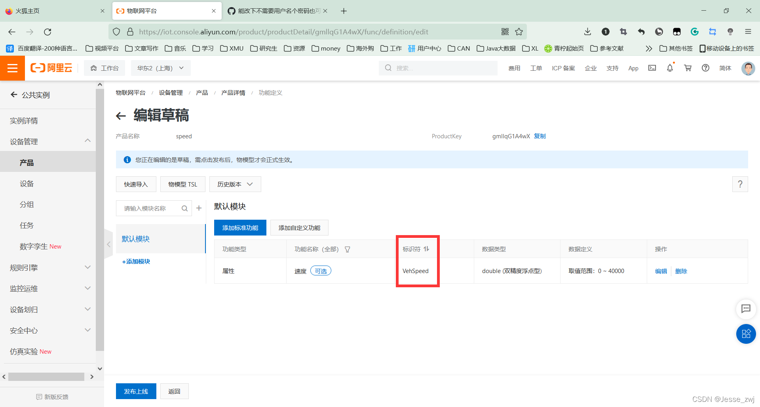
Task: Select 设备 in the left sidebar menu
Action: [x=27, y=183]
